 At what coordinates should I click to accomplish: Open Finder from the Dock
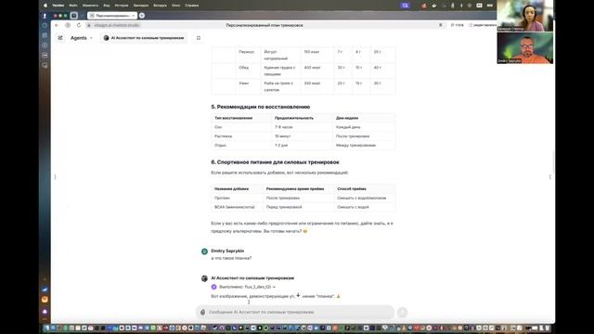(x=47, y=328)
